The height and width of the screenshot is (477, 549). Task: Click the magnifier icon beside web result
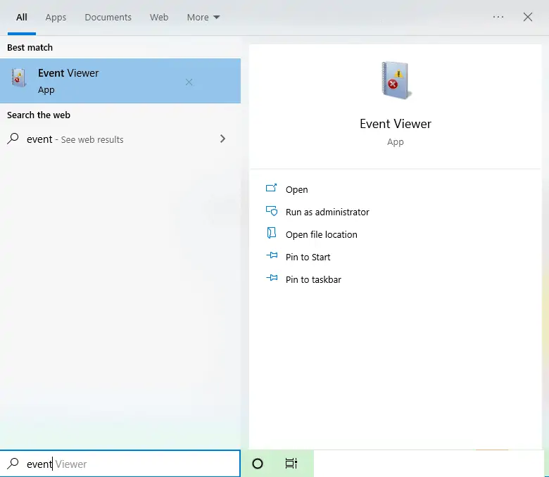coord(13,139)
